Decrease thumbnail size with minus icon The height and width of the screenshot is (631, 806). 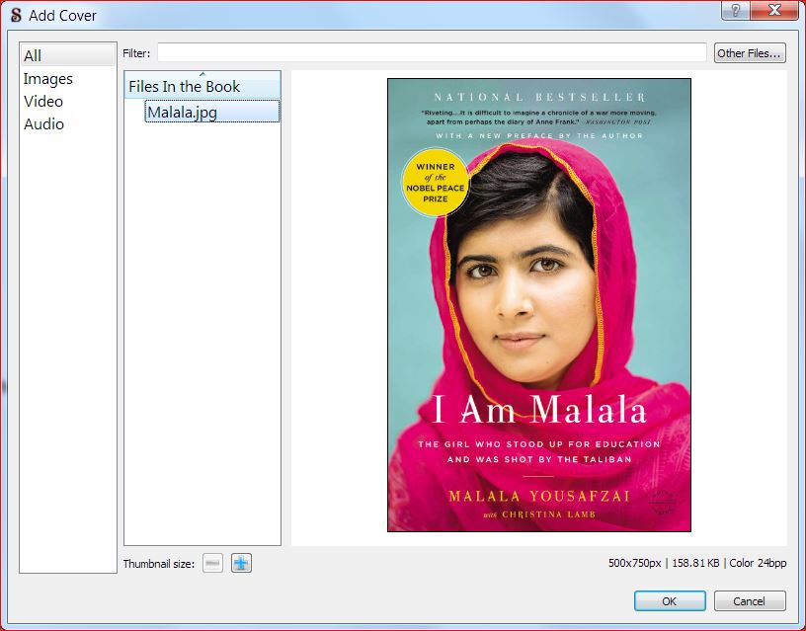click(x=212, y=563)
